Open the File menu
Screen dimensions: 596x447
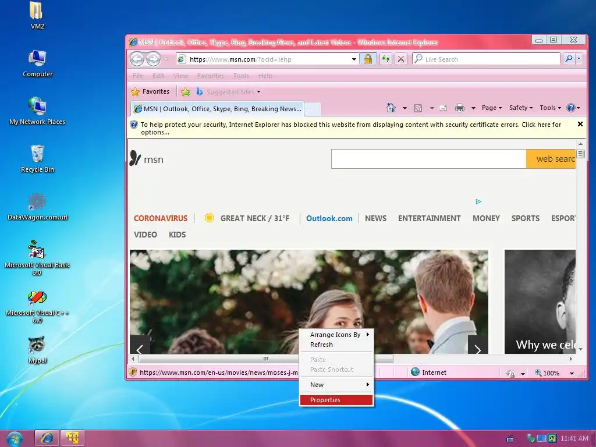pos(138,76)
